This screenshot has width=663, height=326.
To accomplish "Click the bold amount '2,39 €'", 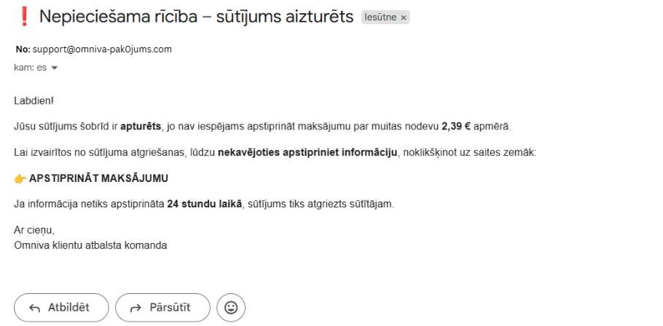I will coord(456,127).
